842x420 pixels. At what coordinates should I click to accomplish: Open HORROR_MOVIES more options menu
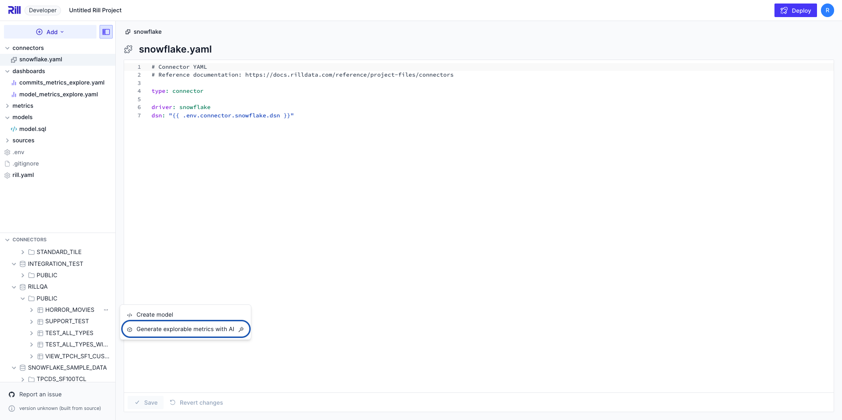pyautogui.click(x=106, y=310)
